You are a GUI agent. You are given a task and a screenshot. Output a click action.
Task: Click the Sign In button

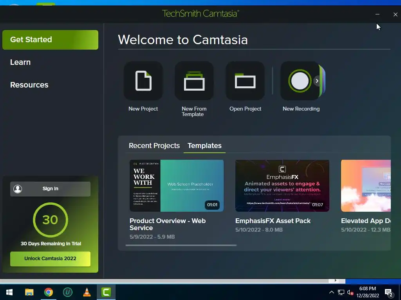click(50, 189)
